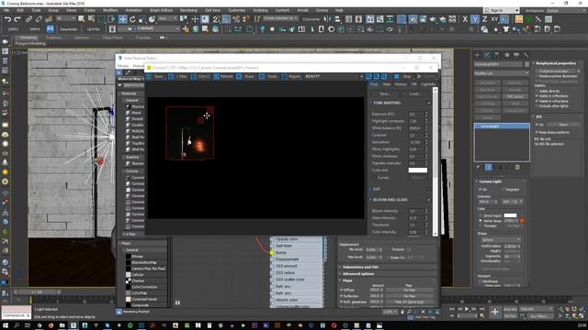Click the Redo arrow in the main toolbar
Viewport: 588px width, 330px height.
[17, 19]
